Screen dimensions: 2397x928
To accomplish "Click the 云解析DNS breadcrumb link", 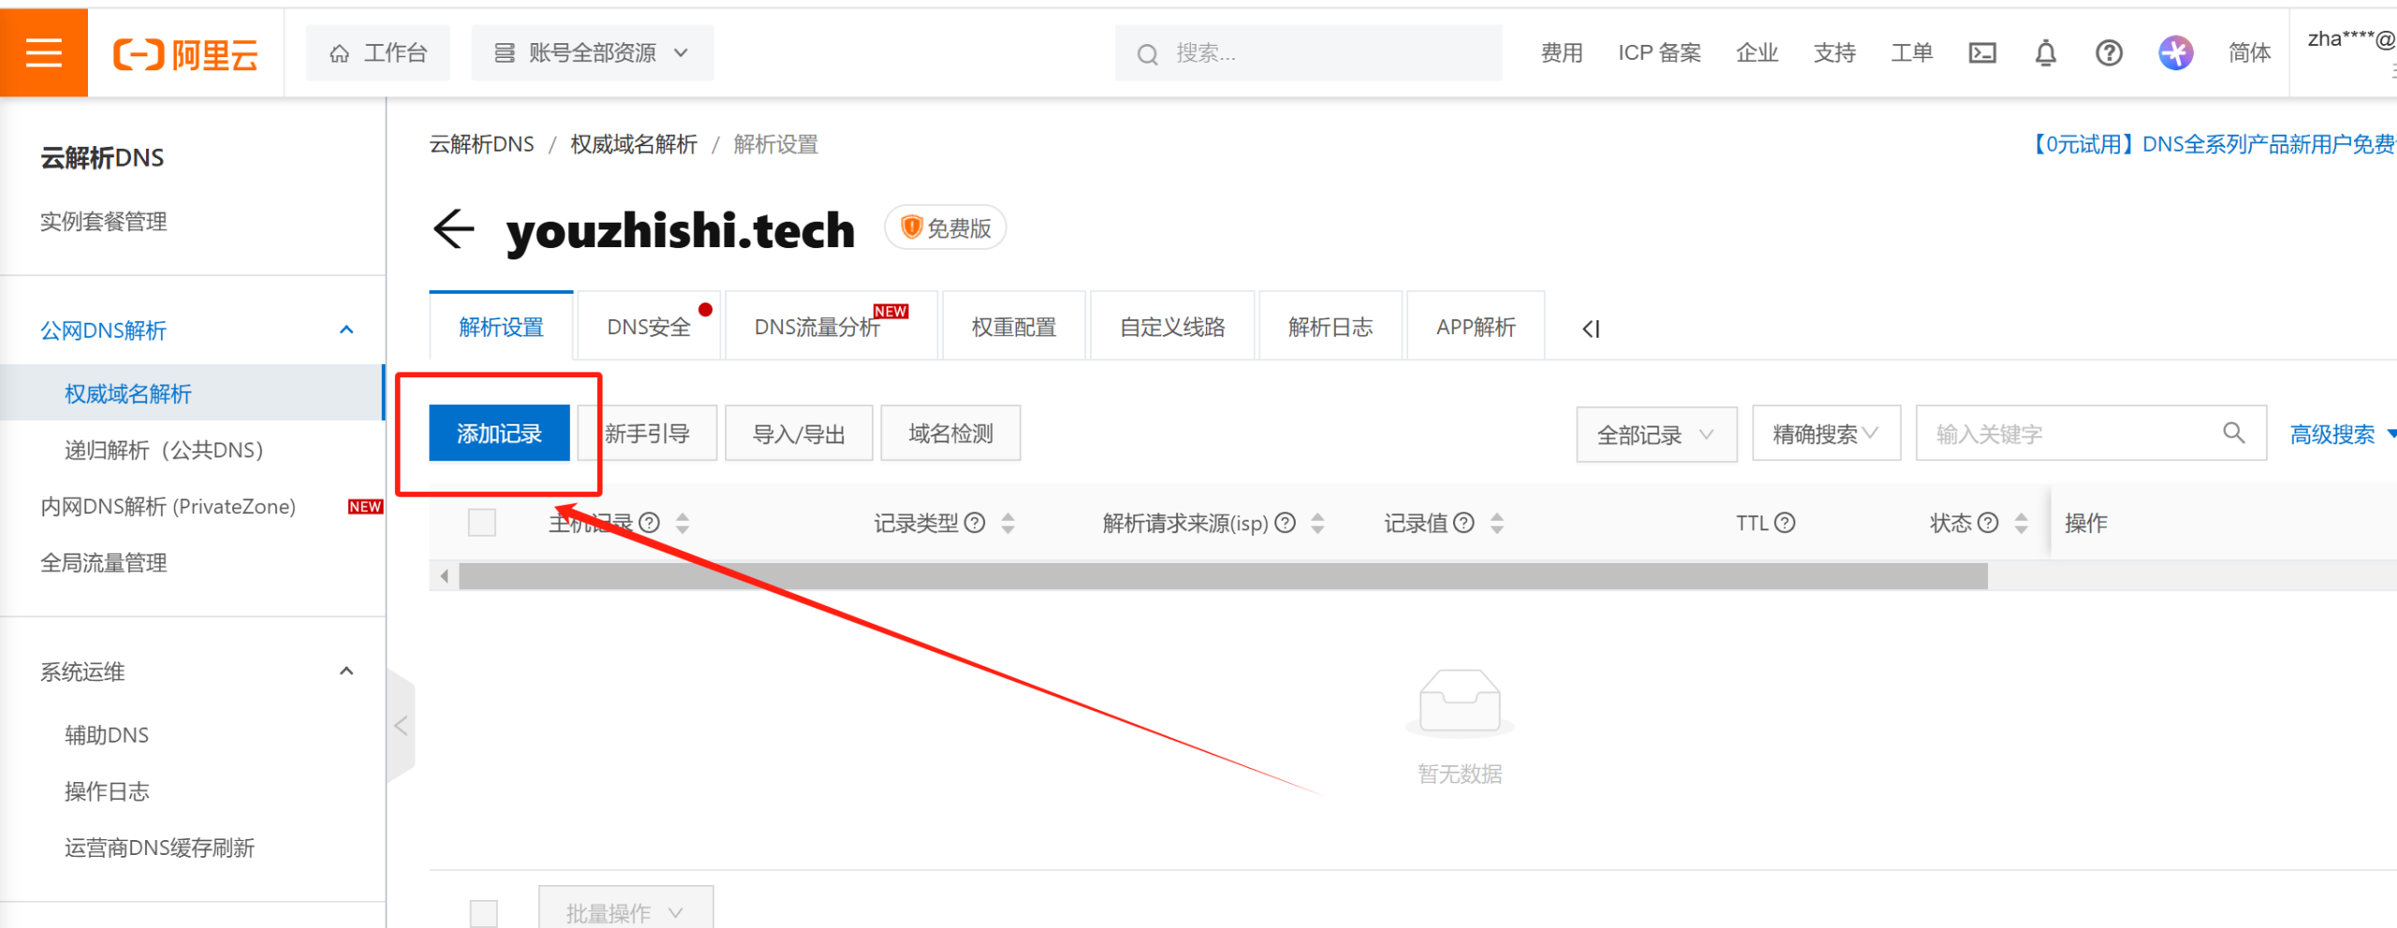I will pyautogui.click(x=481, y=144).
